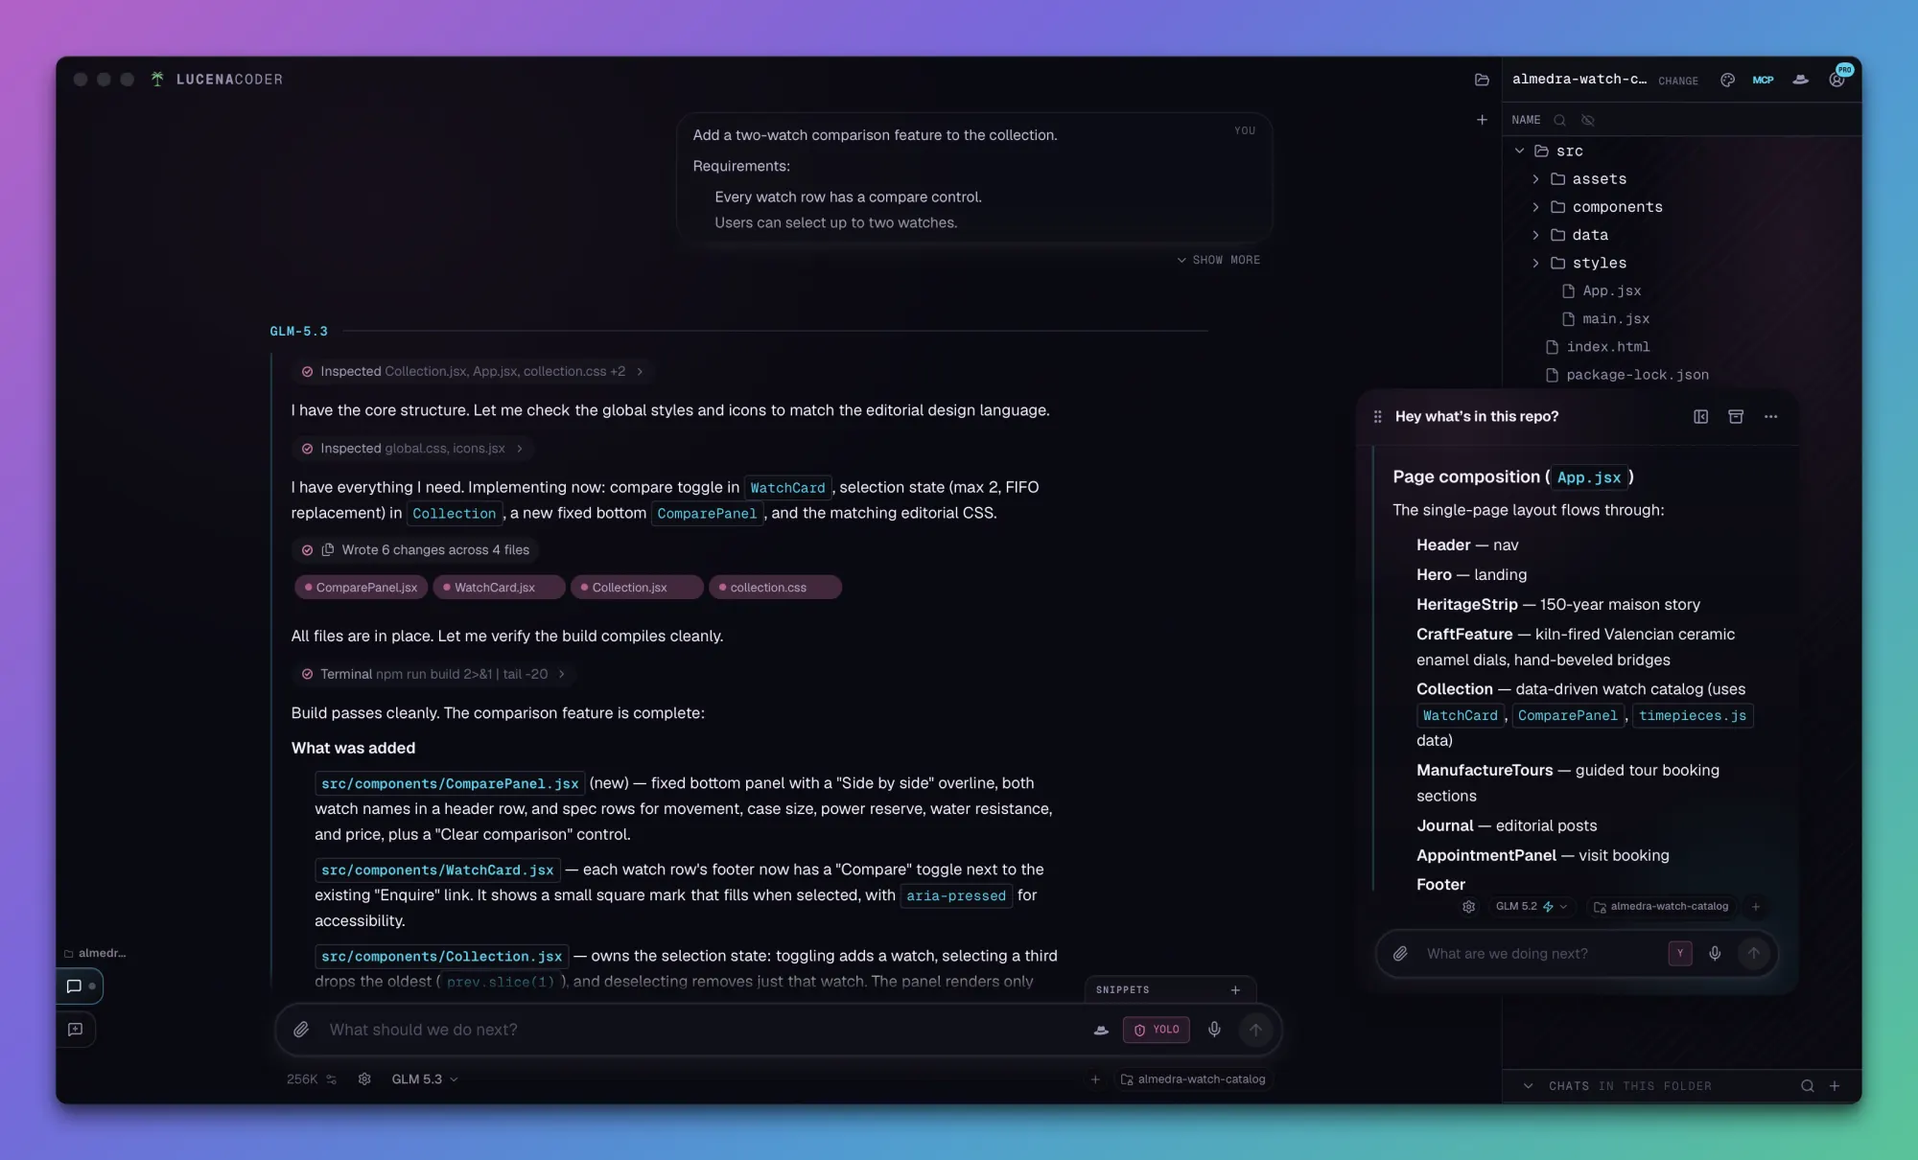Open the Collection.jsx changed file chip
The image size is (1918, 1160).
pyautogui.click(x=637, y=587)
